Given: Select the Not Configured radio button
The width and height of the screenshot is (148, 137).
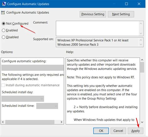Looking at the screenshot, I should pyautogui.click(x=3, y=24).
